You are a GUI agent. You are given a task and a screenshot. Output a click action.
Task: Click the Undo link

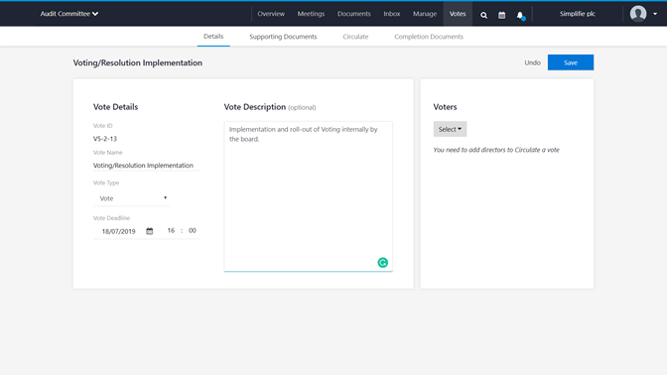[x=532, y=62]
